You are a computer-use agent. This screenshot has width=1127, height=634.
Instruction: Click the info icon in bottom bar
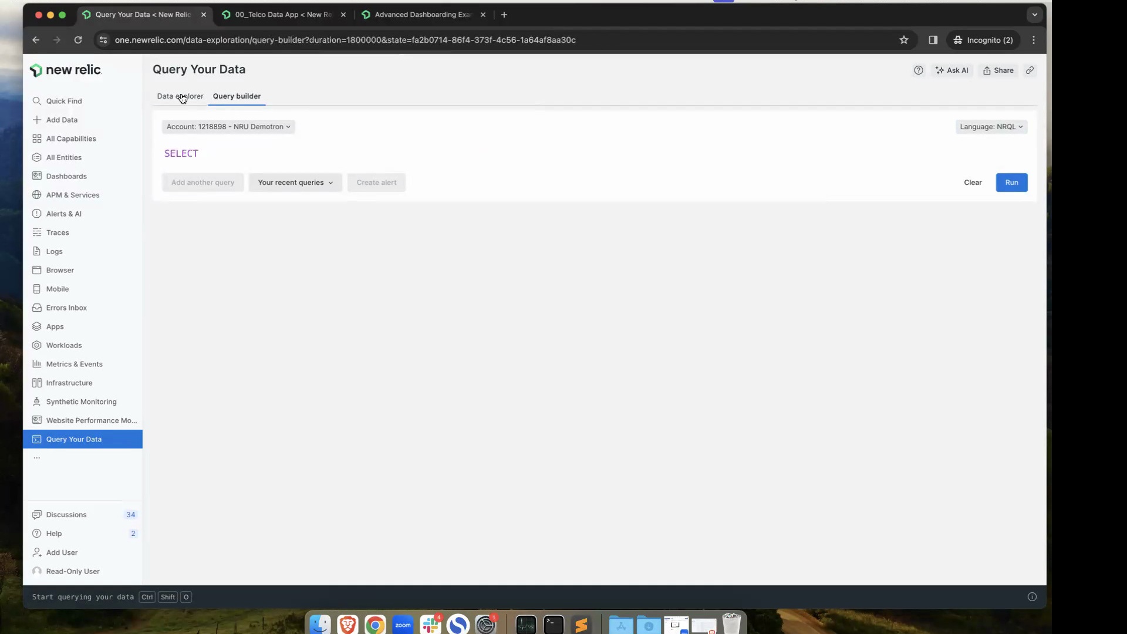pos(1032,597)
